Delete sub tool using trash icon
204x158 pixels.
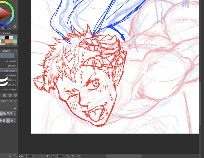(x=16, y=95)
